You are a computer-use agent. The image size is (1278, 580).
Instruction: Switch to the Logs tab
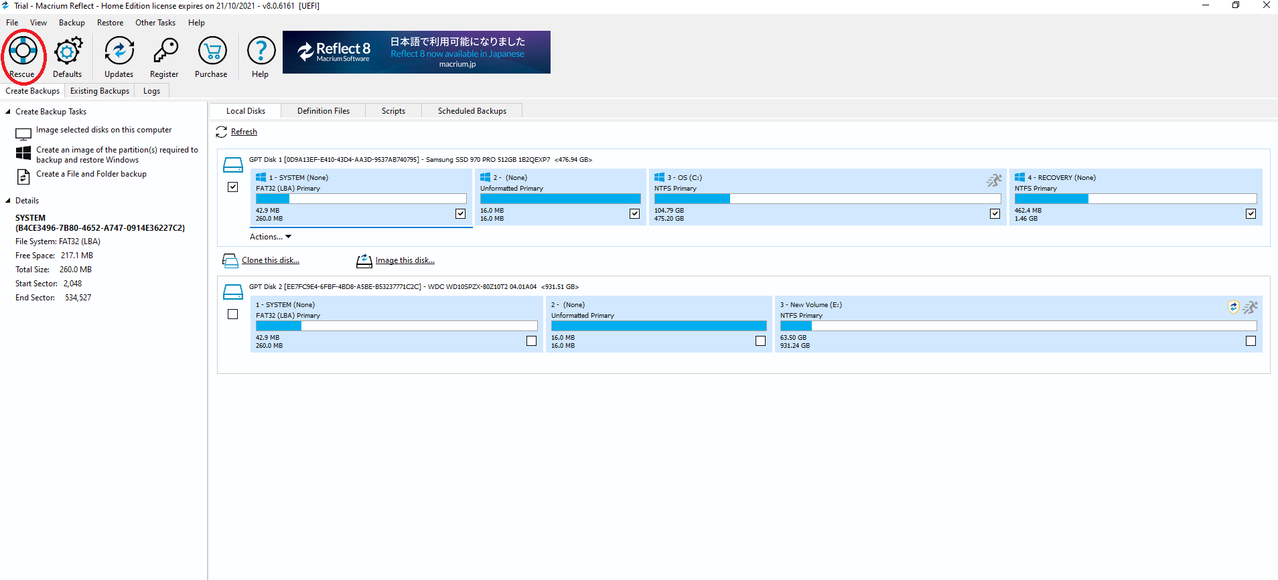point(152,91)
